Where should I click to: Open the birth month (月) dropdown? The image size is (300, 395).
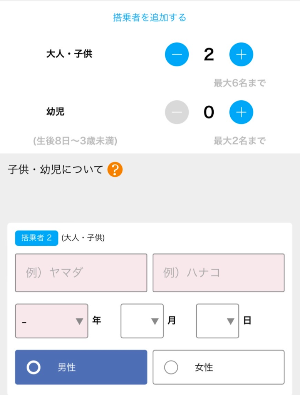coord(142,321)
